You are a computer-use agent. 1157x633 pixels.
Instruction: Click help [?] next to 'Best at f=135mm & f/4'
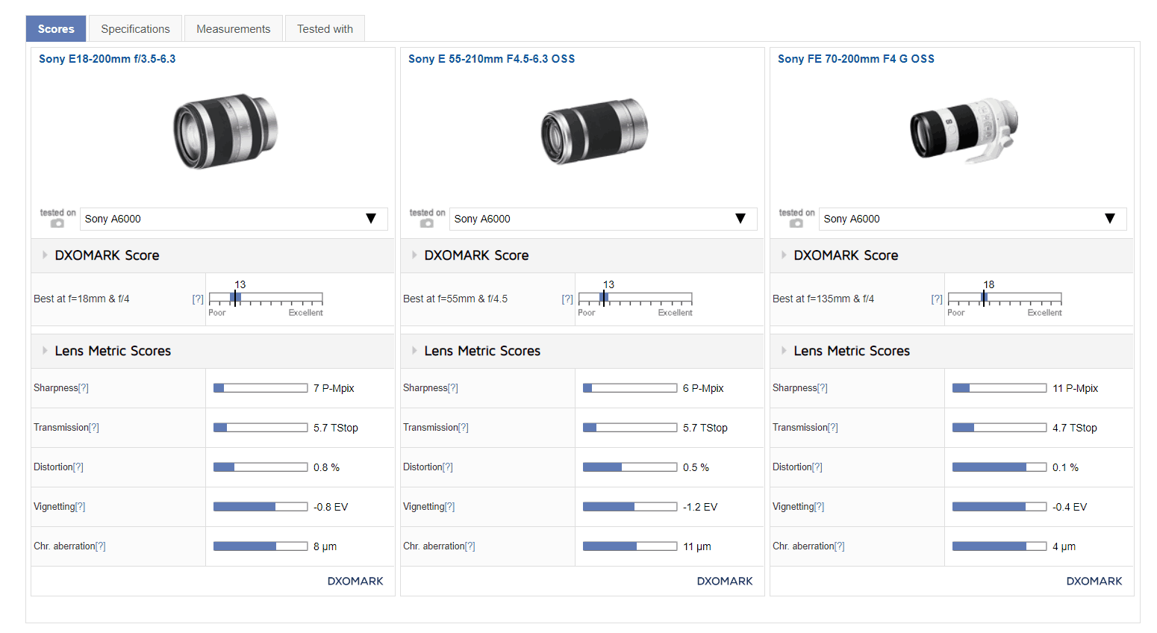(x=937, y=299)
